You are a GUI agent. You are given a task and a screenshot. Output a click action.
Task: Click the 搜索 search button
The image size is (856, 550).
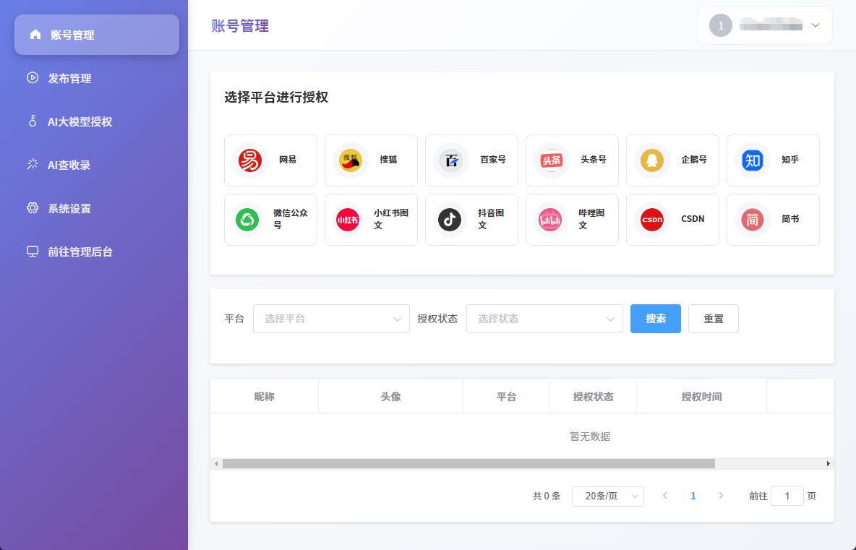coord(655,318)
